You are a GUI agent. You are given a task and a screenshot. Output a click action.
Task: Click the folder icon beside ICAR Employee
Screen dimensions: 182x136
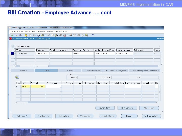[x=13, y=47]
